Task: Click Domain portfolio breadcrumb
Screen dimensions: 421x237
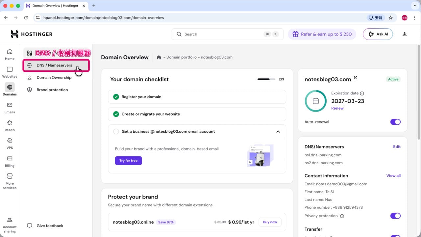Action: point(182,57)
